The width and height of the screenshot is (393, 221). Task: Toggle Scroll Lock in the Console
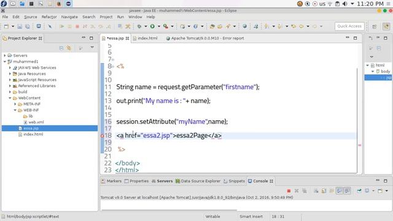coord(324,191)
